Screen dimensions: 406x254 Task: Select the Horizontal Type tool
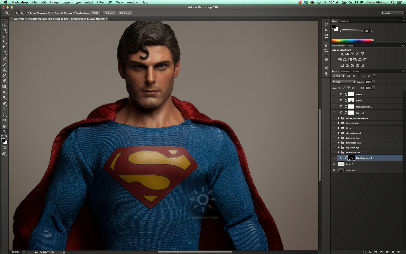tap(4, 109)
